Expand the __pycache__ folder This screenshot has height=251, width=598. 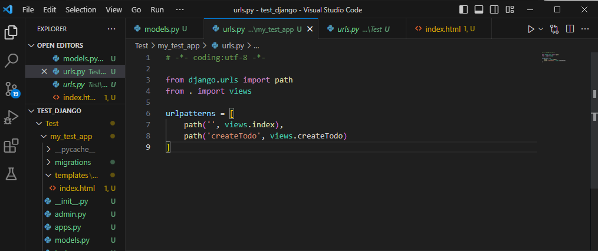coord(75,150)
